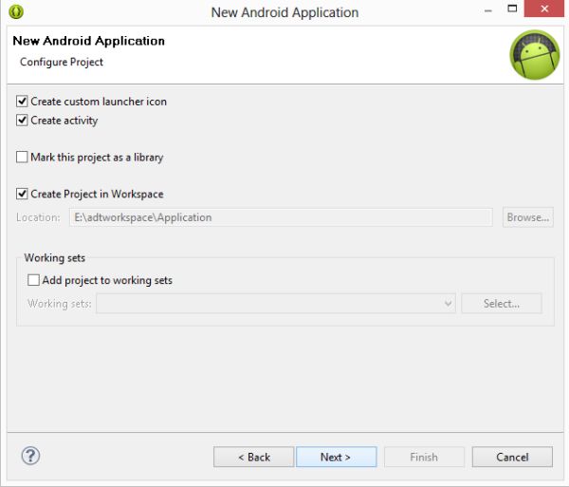Viewport: 569px width, 487px height.
Task: Click the Android robot logo icon
Action: 534,55
